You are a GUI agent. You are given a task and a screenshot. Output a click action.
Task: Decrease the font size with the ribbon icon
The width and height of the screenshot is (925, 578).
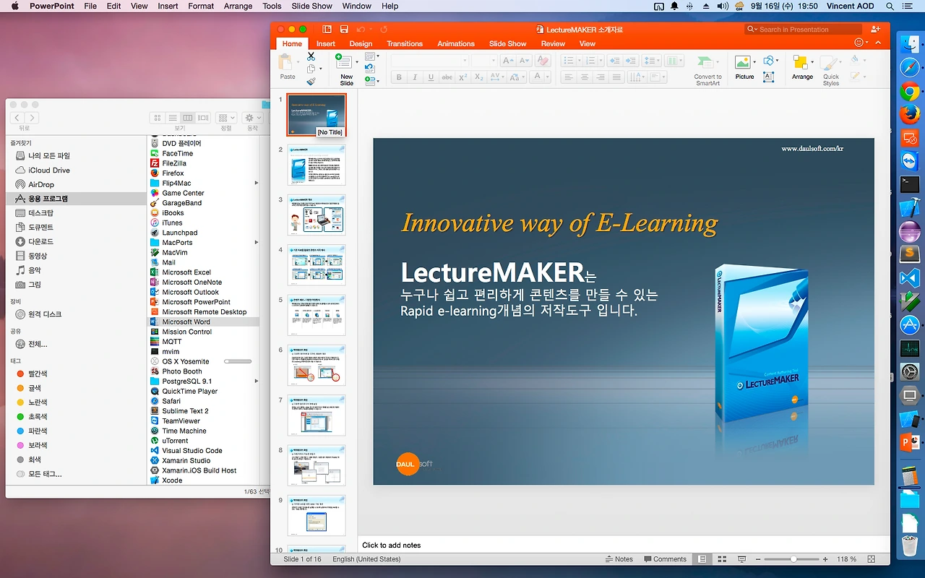coord(524,61)
